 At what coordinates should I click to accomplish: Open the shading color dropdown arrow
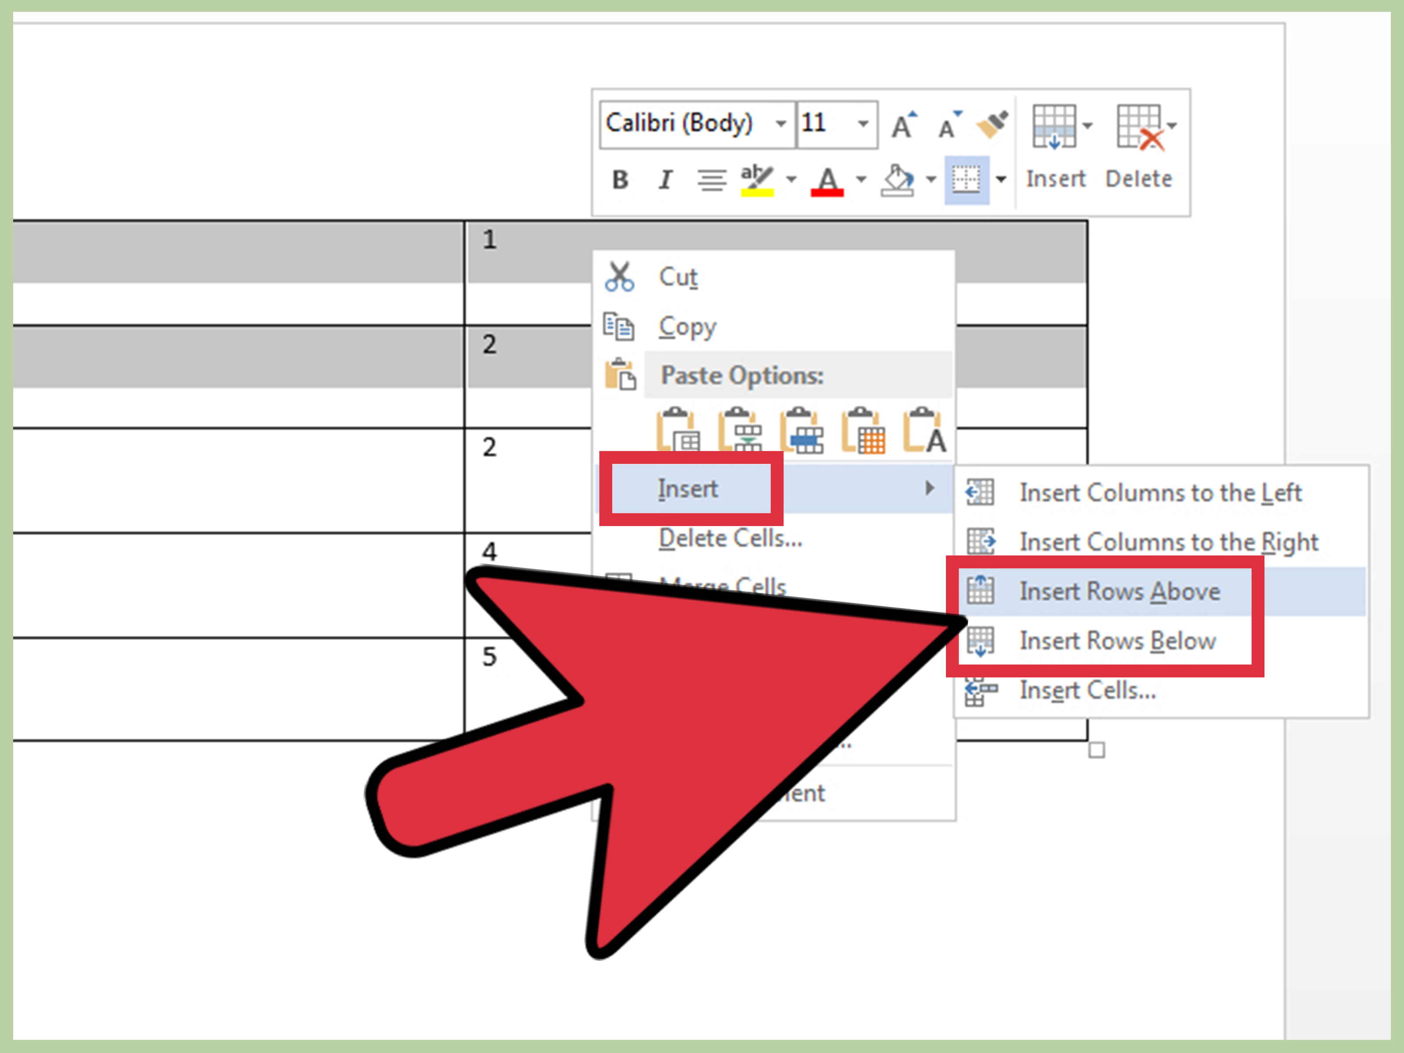[x=931, y=179]
